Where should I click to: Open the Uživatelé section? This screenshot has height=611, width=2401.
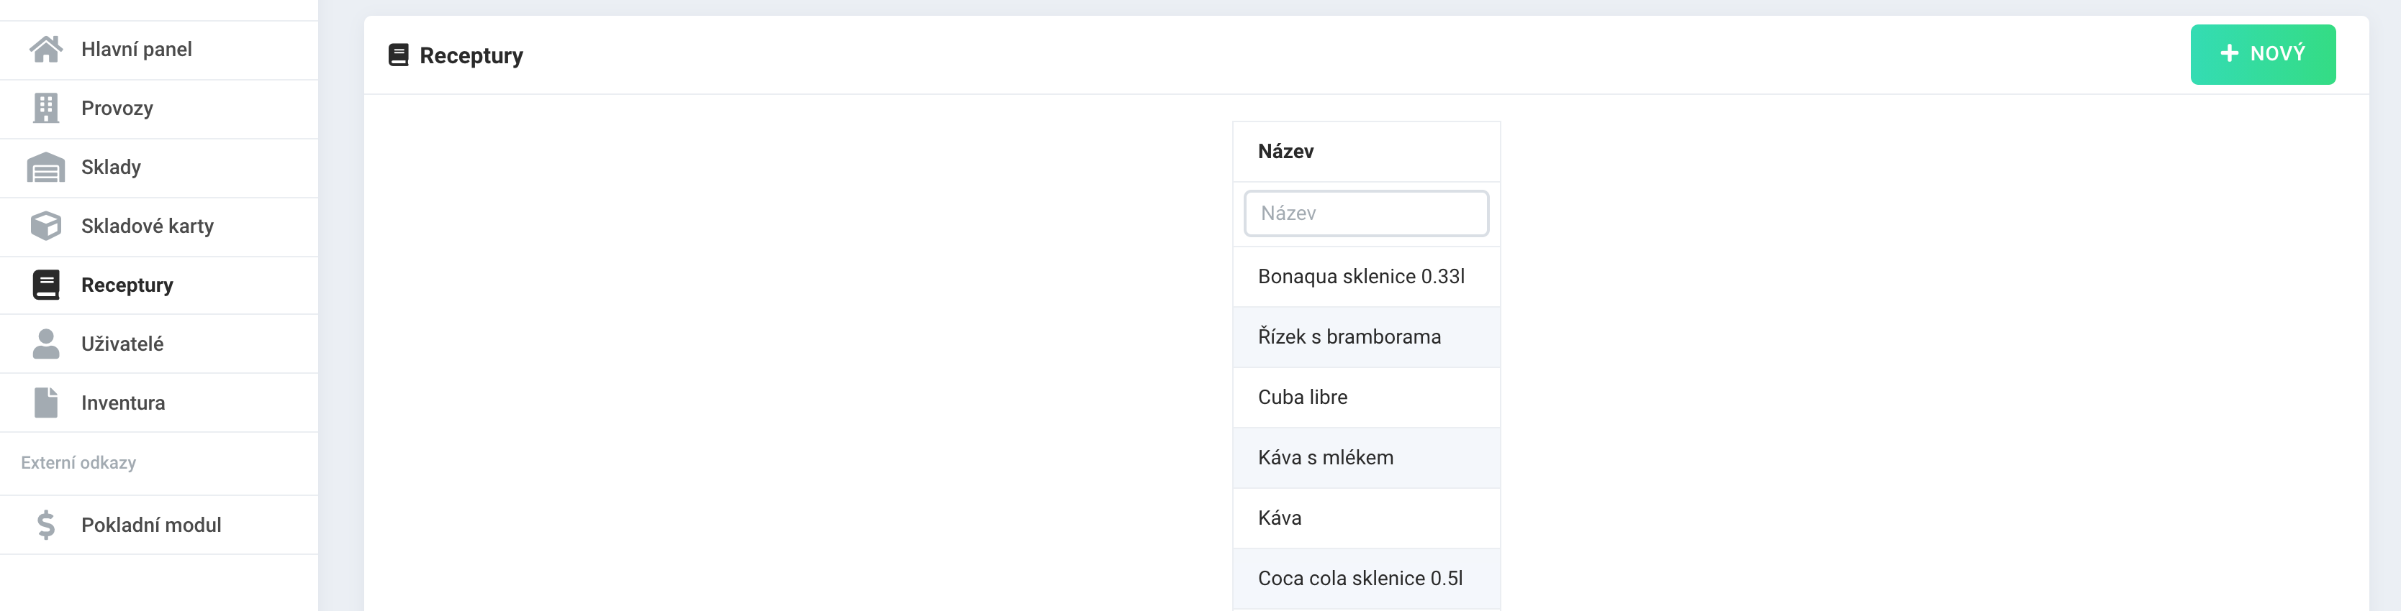point(159,344)
